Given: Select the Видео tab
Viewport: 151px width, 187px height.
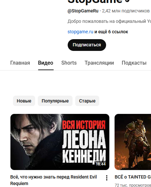Looking at the screenshot, I should pos(46,63).
